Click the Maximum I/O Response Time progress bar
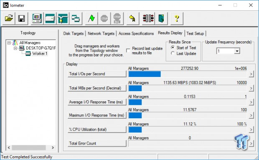This screenshot has height=160, width=259. (188, 115)
